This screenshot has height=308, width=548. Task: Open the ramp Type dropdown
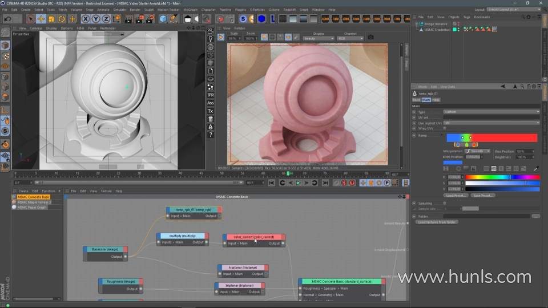(491, 112)
